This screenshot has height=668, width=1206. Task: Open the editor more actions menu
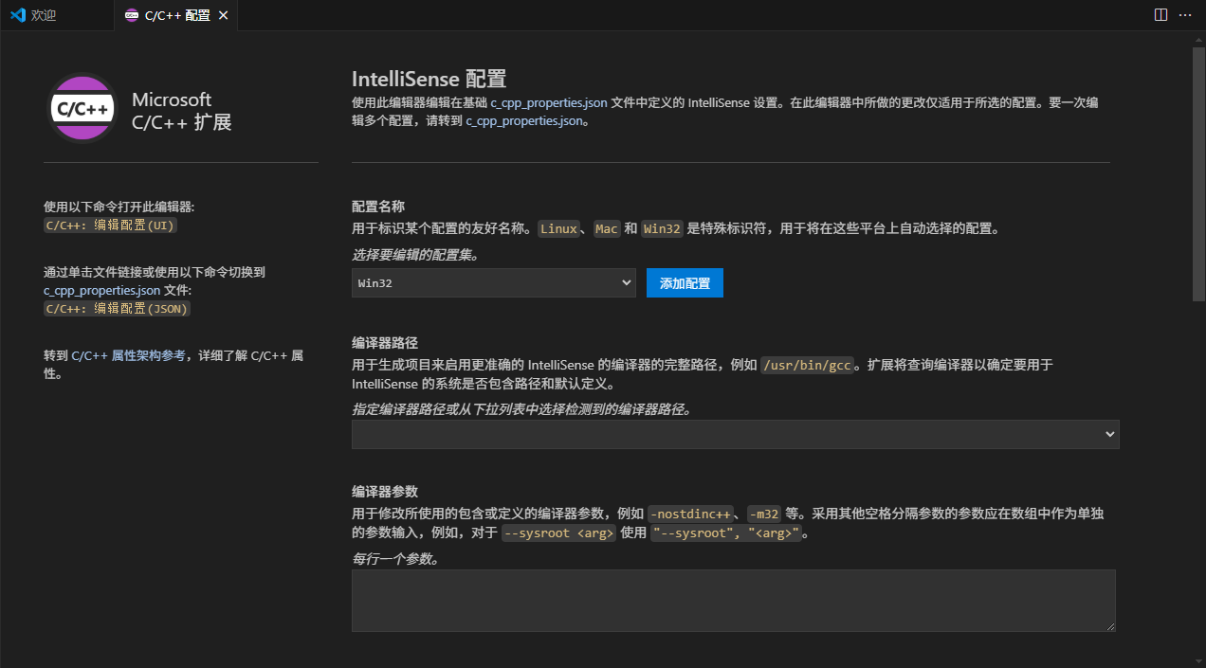point(1185,15)
